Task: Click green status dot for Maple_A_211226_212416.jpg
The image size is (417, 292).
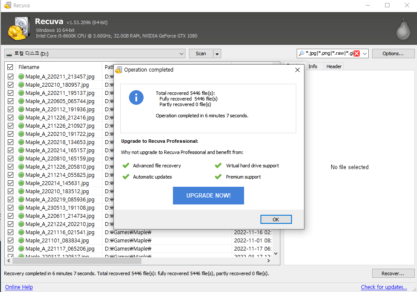Action: (x=21, y=118)
